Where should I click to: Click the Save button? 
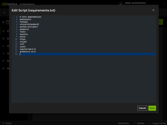tap(152, 108)
